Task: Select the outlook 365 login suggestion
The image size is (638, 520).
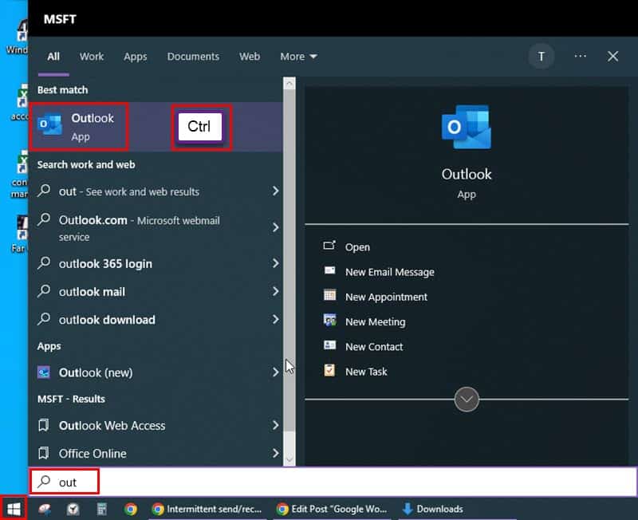Action: click(156, 263)
